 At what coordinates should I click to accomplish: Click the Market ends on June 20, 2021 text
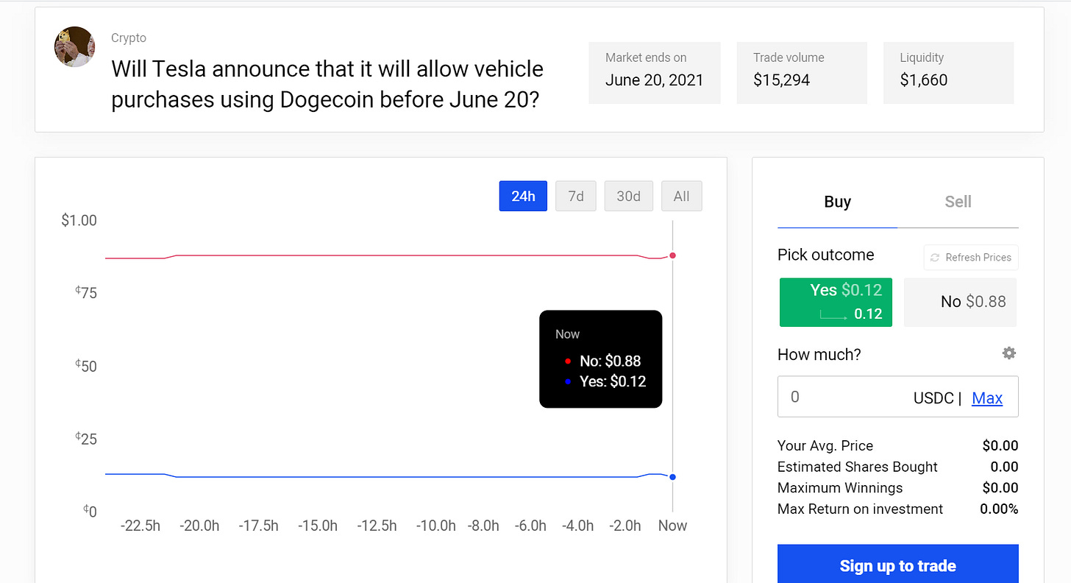pos(655,80)
